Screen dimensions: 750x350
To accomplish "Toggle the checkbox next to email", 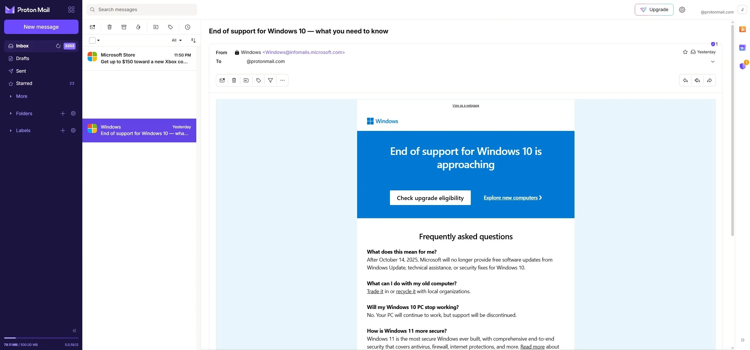I will [x=92, y=130].
